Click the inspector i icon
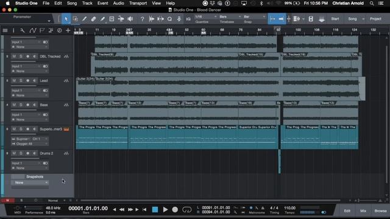The image size is (390, 219). 13,30
